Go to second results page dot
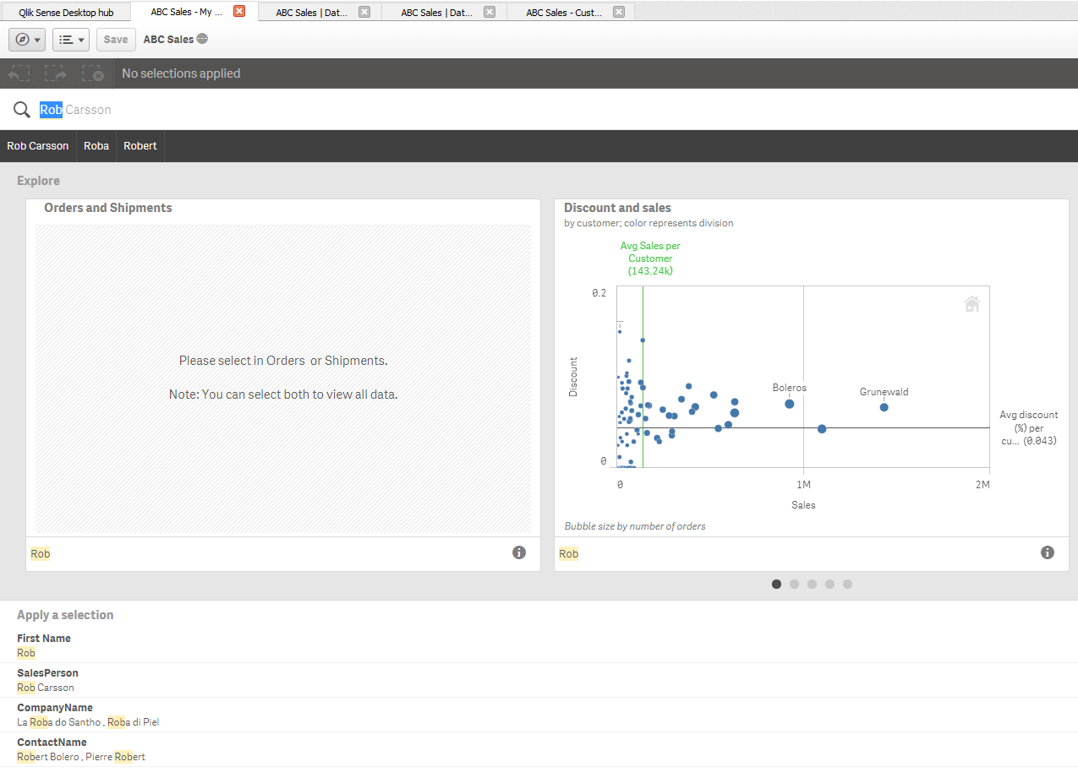 [795, 584]
